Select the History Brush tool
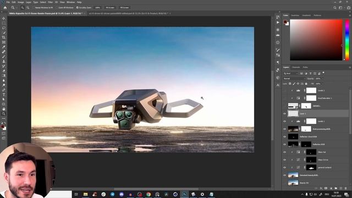This screenshot has height=198, width=352. (x=4, y=66)
